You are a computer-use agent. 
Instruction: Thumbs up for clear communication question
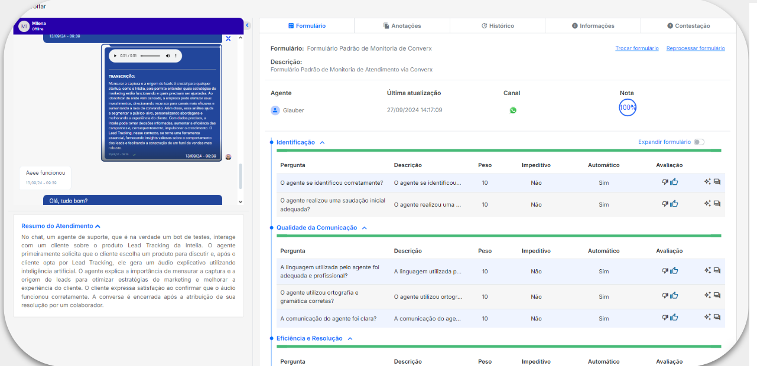[674, 318]
